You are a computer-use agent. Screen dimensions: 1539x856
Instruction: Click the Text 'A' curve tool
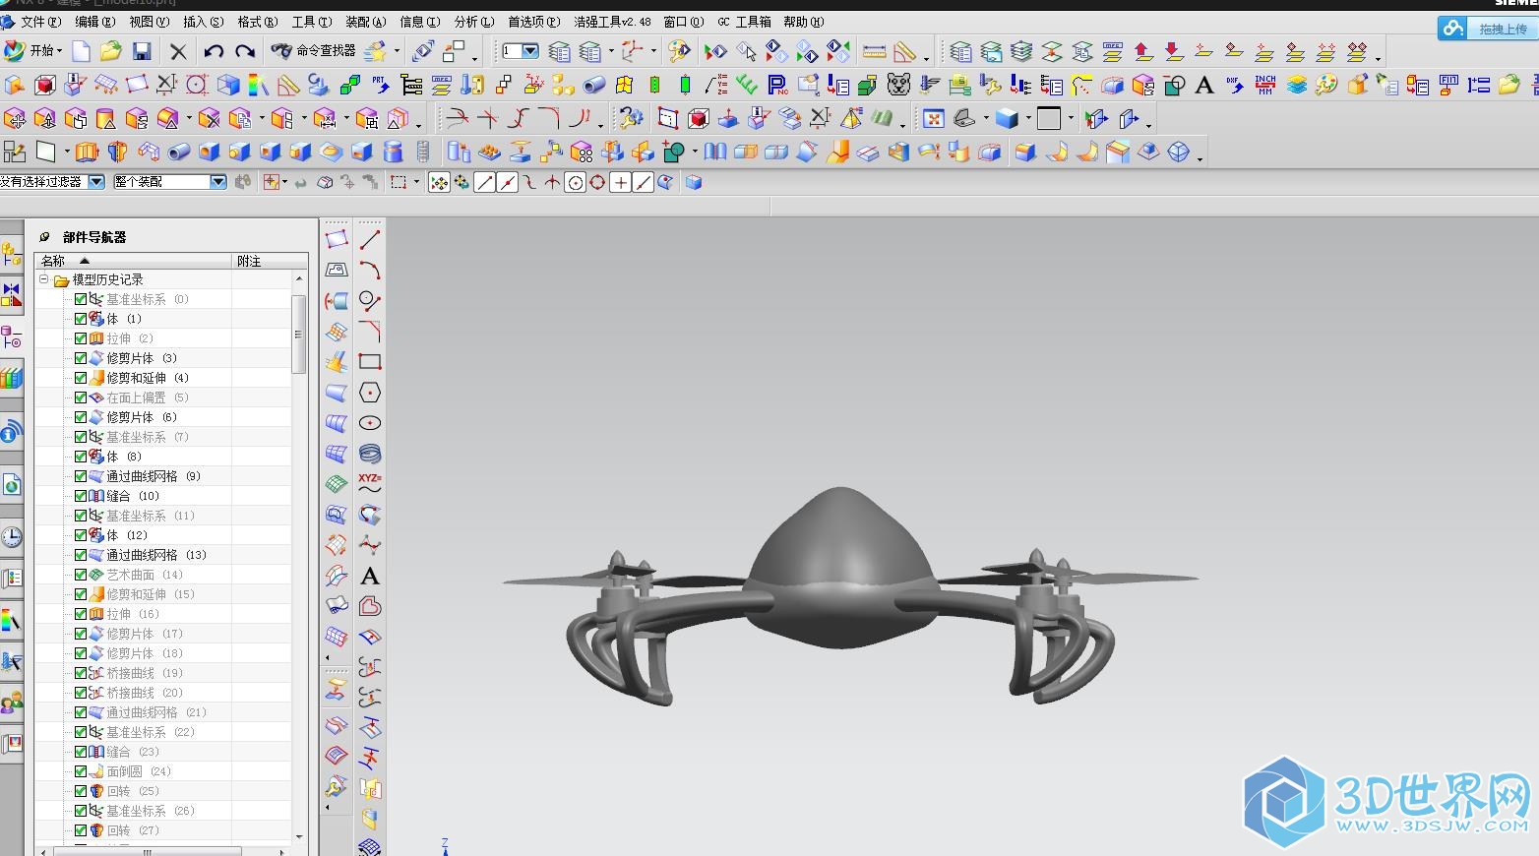click(370, 576)
